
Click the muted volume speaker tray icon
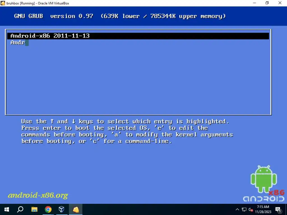251,209
